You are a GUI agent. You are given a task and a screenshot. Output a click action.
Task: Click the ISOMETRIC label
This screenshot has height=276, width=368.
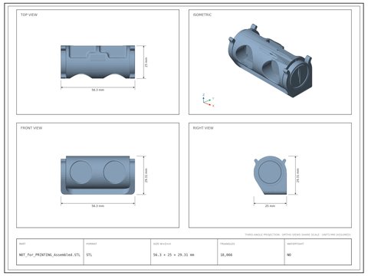click(202, 15)
